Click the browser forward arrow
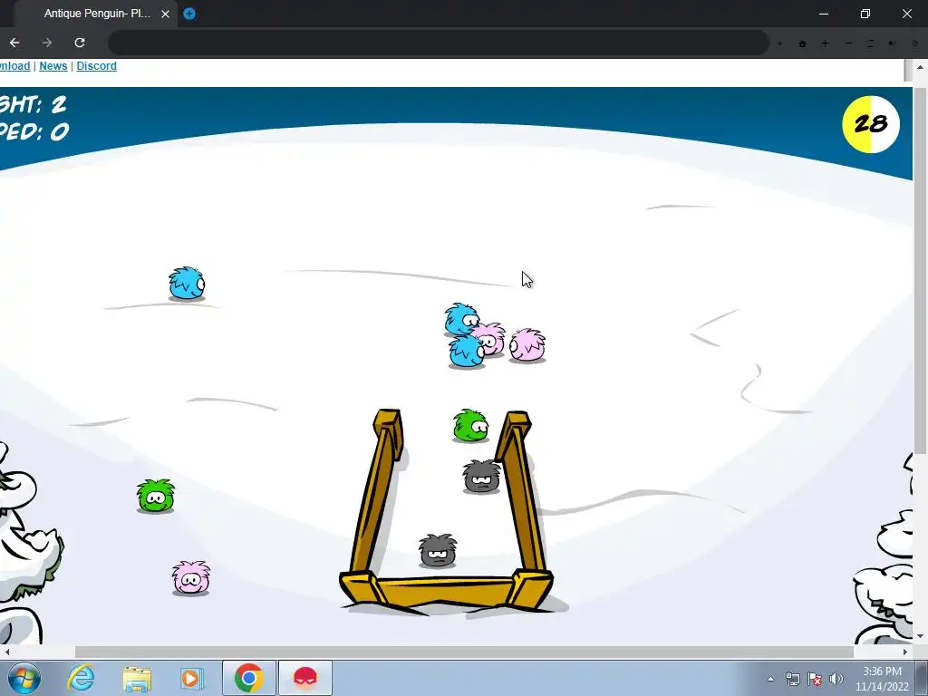The width and height of the screenshot is (928, 696). pyautogui.click(x=47, y=43)
